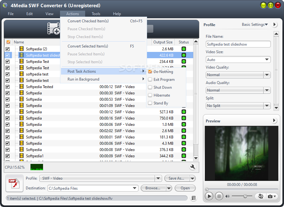Edit the File Name field
The image size is (284, 207).
coord(238,44)
